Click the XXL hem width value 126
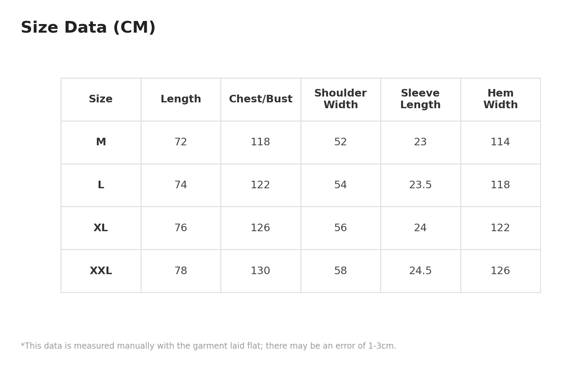561x371 pixels. 500,271
